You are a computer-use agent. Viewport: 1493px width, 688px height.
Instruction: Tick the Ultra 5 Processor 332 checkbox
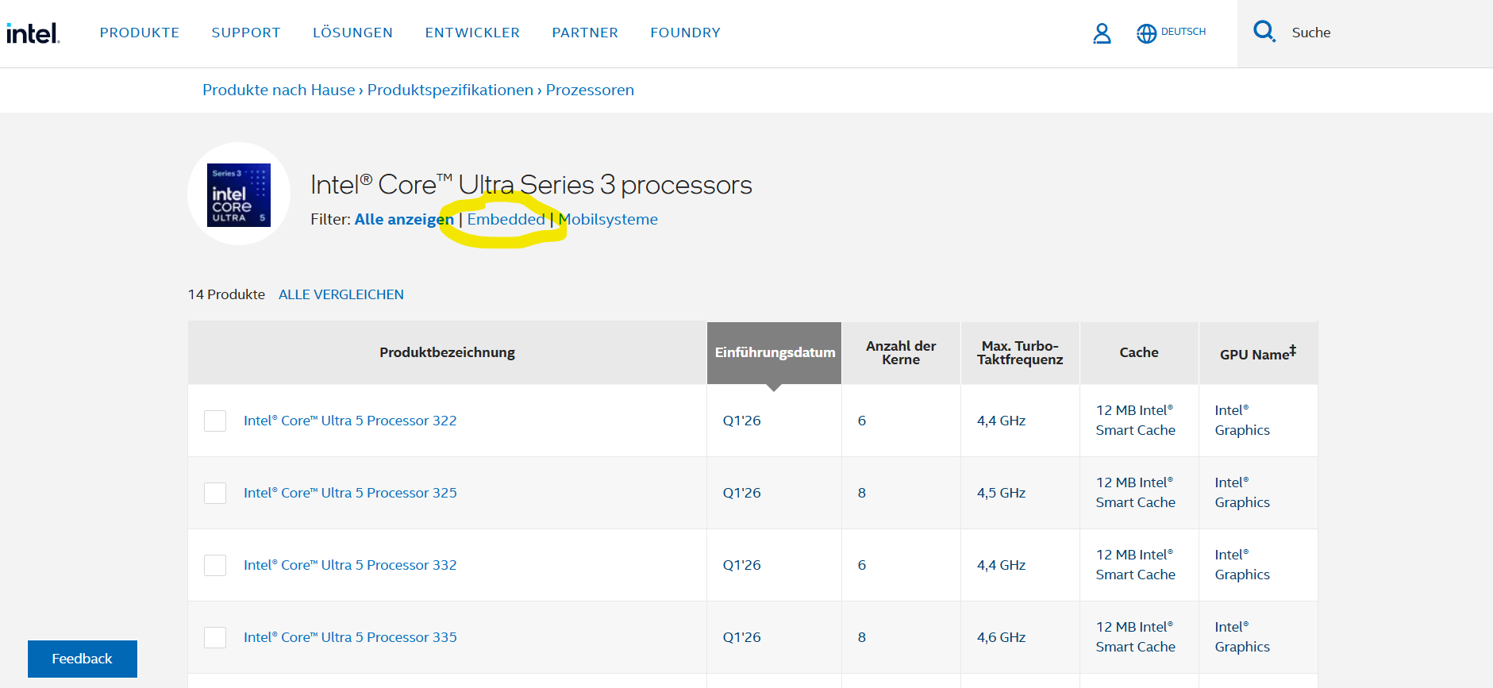215,565
